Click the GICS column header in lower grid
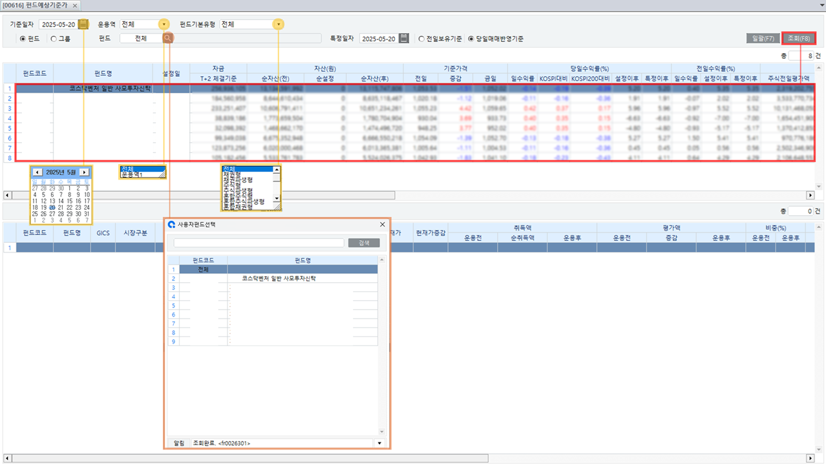Image resolution: width=826 pixels, height=465 pixels. pyautogui.click(x=103, y=232)
